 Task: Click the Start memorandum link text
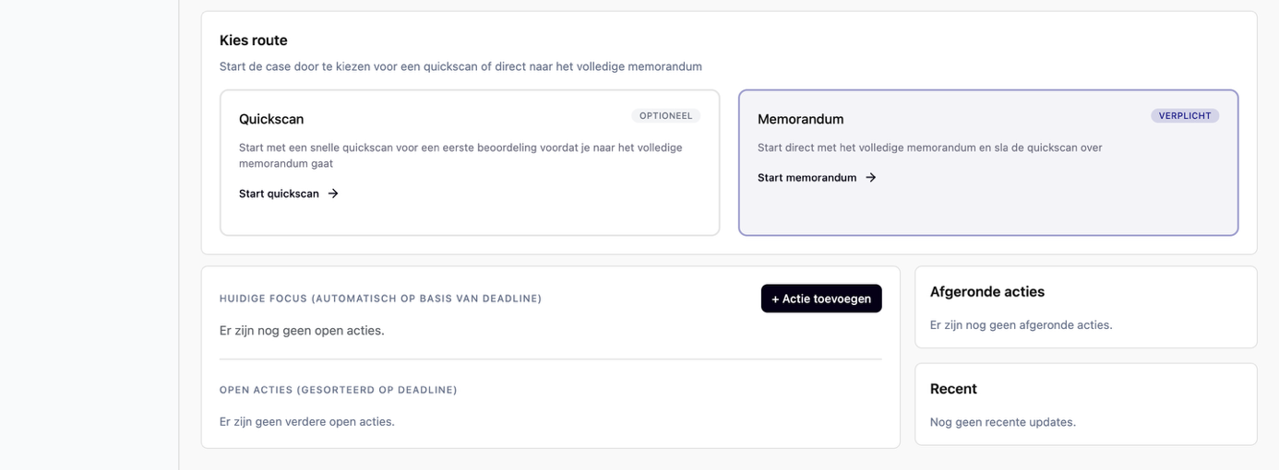point(807,178)
